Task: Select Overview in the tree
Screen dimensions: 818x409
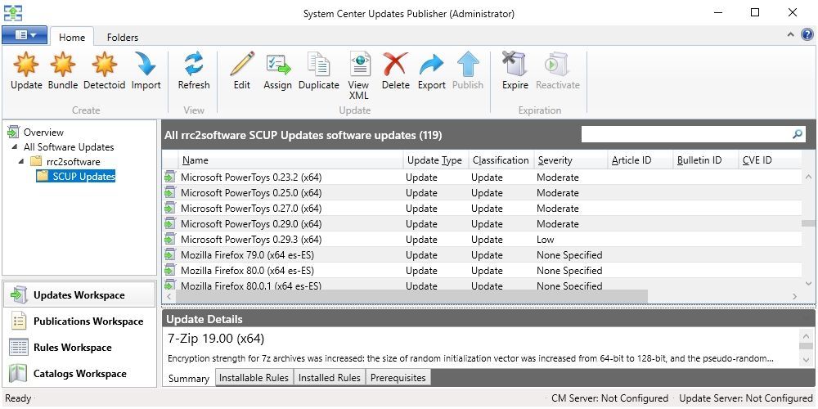Action: [x=43, y=133]
